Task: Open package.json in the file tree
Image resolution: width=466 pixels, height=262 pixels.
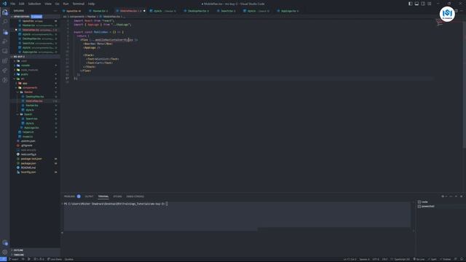Action: click(28, 163)
